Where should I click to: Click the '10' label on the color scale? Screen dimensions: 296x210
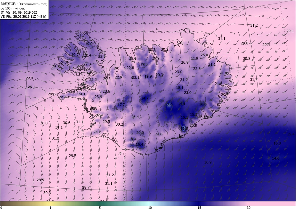coord(150,208)
